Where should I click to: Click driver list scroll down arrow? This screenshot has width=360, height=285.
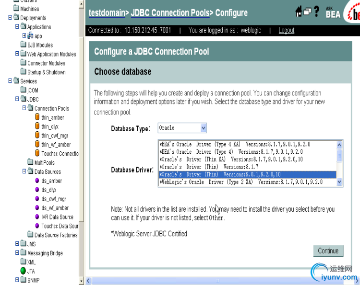click(339, 182)
